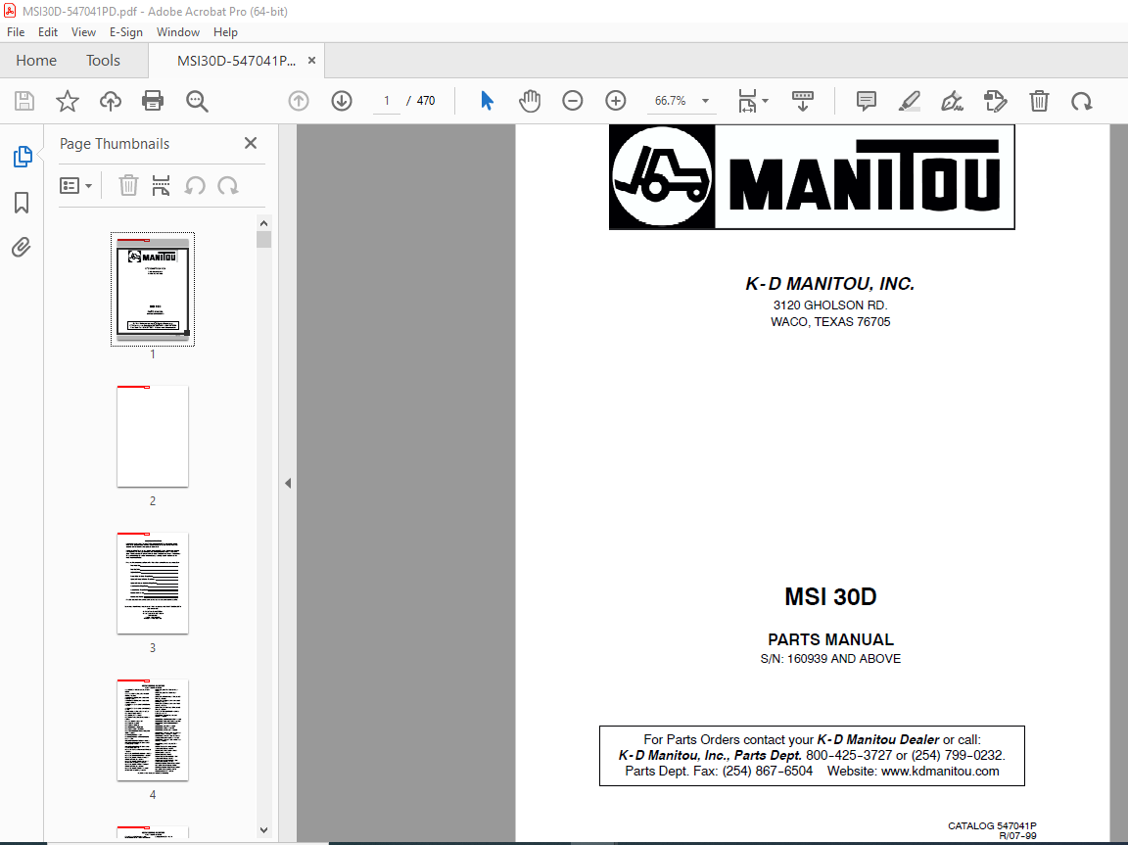Switch to the Home tab
1128x845 pixels.
(36, 61)
